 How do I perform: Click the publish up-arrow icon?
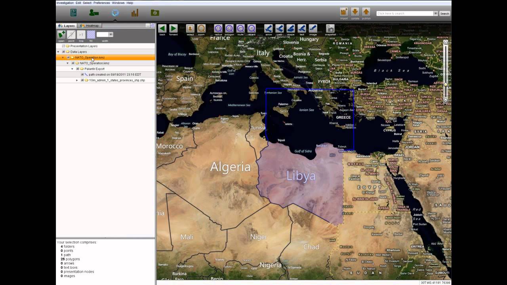[366, 12]
